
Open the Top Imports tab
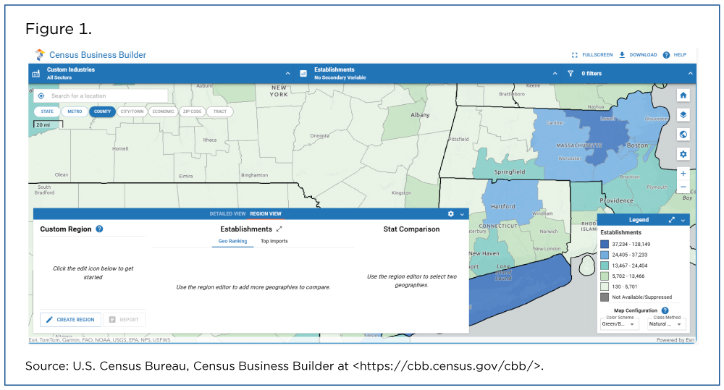pyautogui.click(x=274, y=242)
